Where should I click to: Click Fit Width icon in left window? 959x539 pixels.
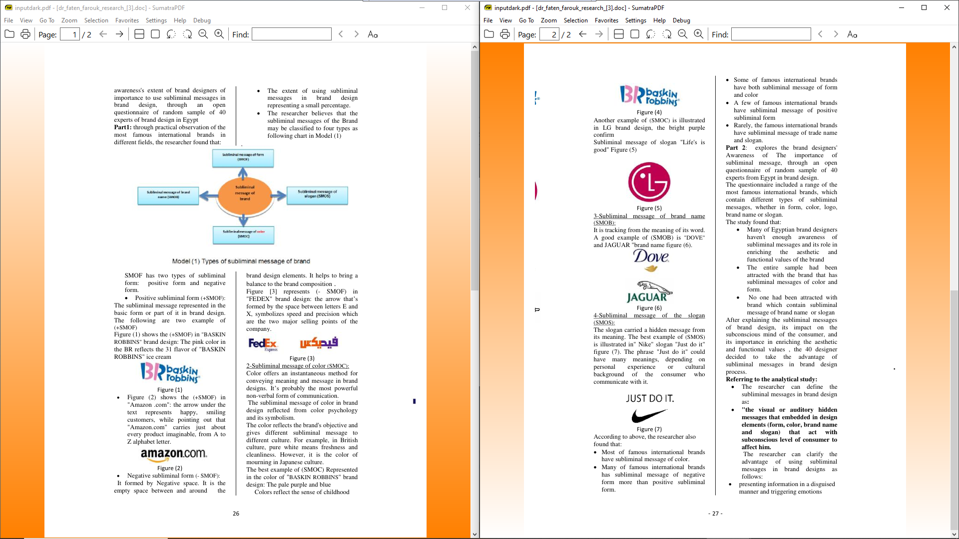tap(139, 34)
